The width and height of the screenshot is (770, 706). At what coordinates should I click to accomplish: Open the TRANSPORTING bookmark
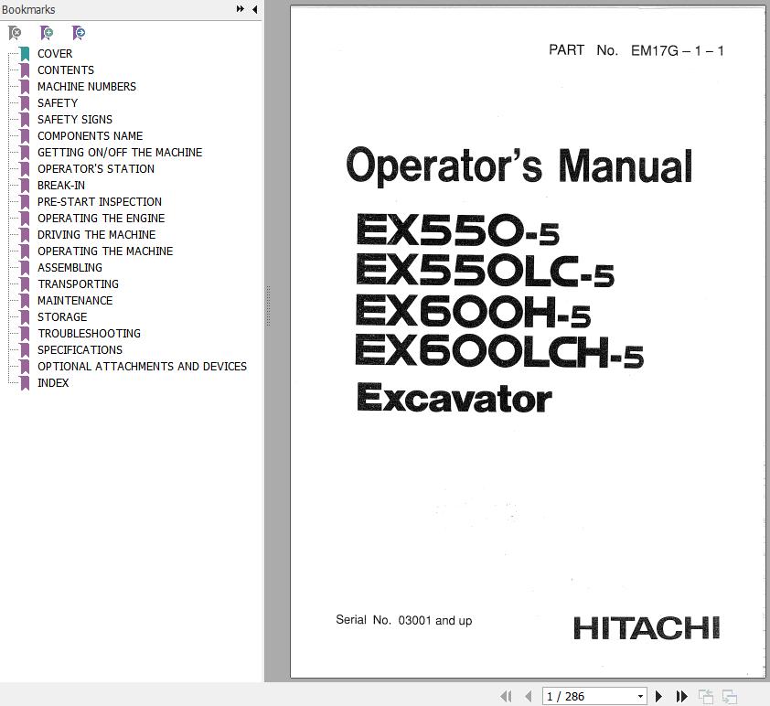pos(78,283)
